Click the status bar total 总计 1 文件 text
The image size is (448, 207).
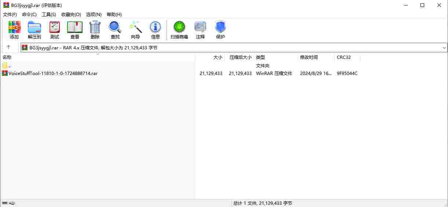pos(262,203)
